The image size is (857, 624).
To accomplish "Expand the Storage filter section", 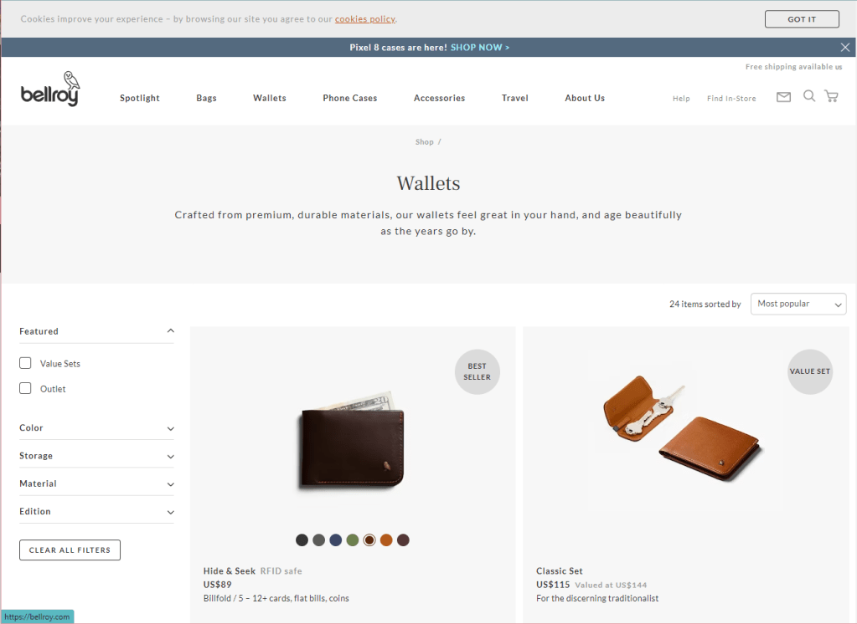I will pyautogui.click(x=96, y=456).
